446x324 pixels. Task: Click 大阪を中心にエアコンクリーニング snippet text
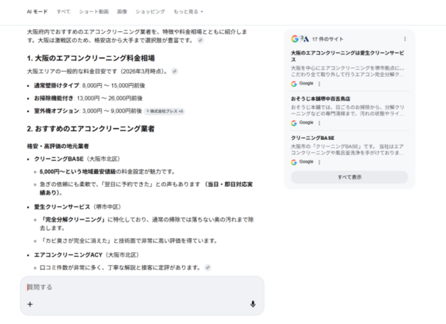pos(347,71)
